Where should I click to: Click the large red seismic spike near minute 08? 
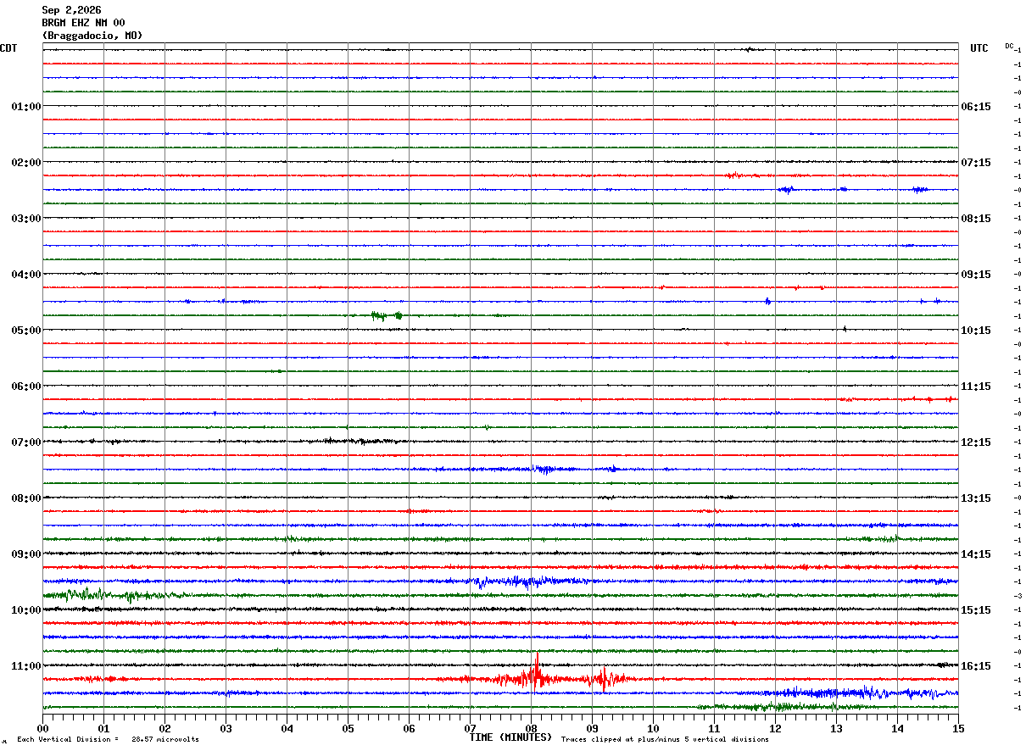tap(537, 672)
